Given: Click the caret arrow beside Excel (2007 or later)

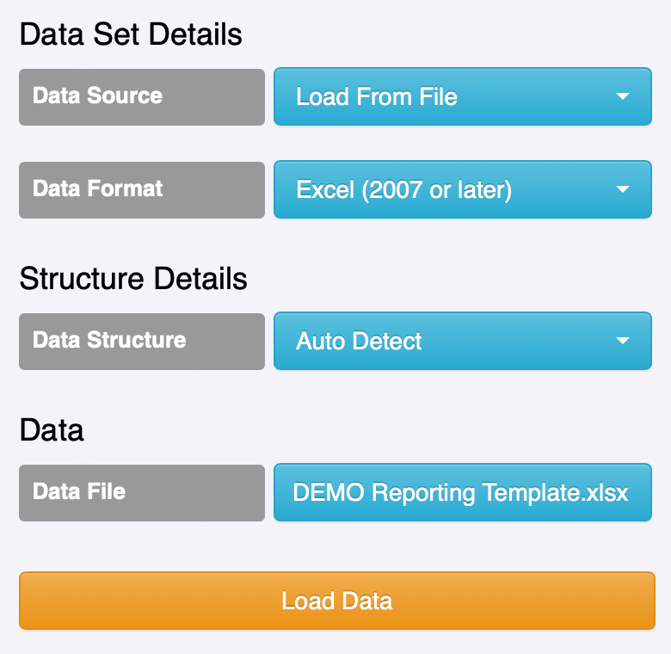Looking at the screenshot, I should coord(624,189).
